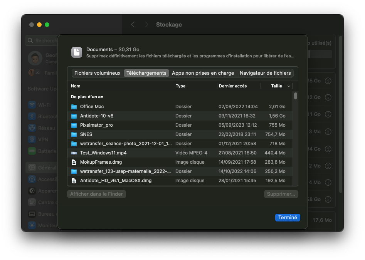
Task: Sort the list by the Type column
Action: (195, 86)
